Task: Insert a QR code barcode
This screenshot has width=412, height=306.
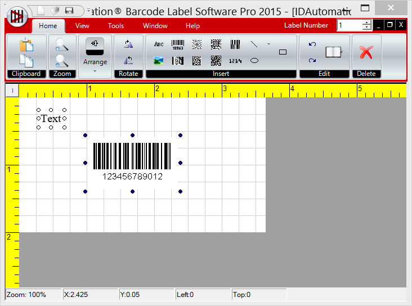Action: [x=216, y=61]
